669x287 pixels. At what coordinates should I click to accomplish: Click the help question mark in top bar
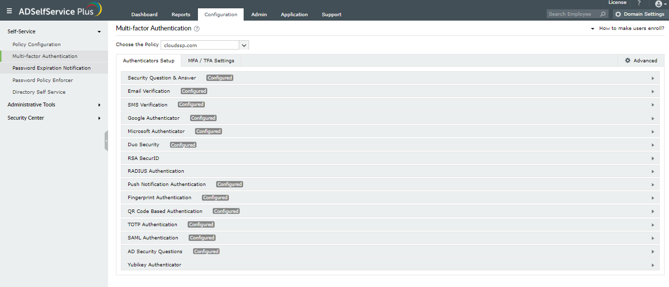(x=639, y=3)
